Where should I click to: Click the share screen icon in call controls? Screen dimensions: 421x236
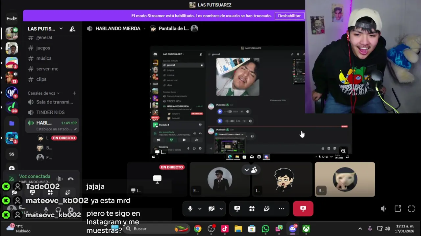(237, 209)
